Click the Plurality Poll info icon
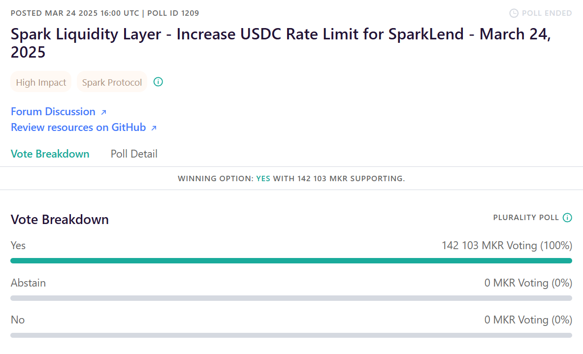The height and width of the screenshot is (354, 583). (x=567, y=218)
